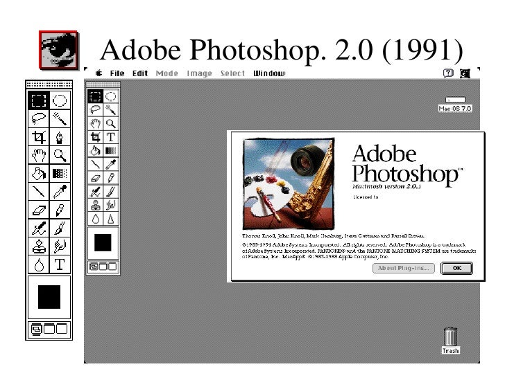This screenshot has height=378, width=505.
Task: Pick the Paintbrush in the enlarged toolbox
Action: click(x=60, y=228)
